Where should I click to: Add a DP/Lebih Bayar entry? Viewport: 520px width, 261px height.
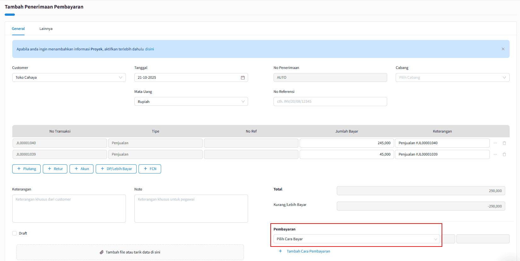116,169
